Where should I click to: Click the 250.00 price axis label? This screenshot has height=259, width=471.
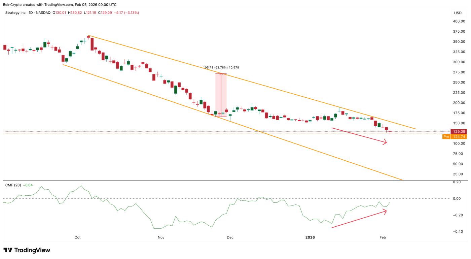pyautogui.click(x=459, y=83)
